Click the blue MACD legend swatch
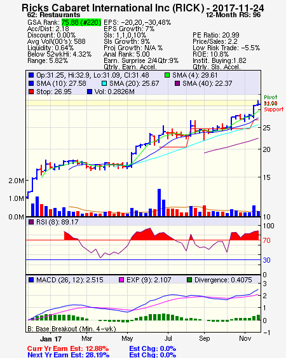Screen dimensions: 286x358 31,280
